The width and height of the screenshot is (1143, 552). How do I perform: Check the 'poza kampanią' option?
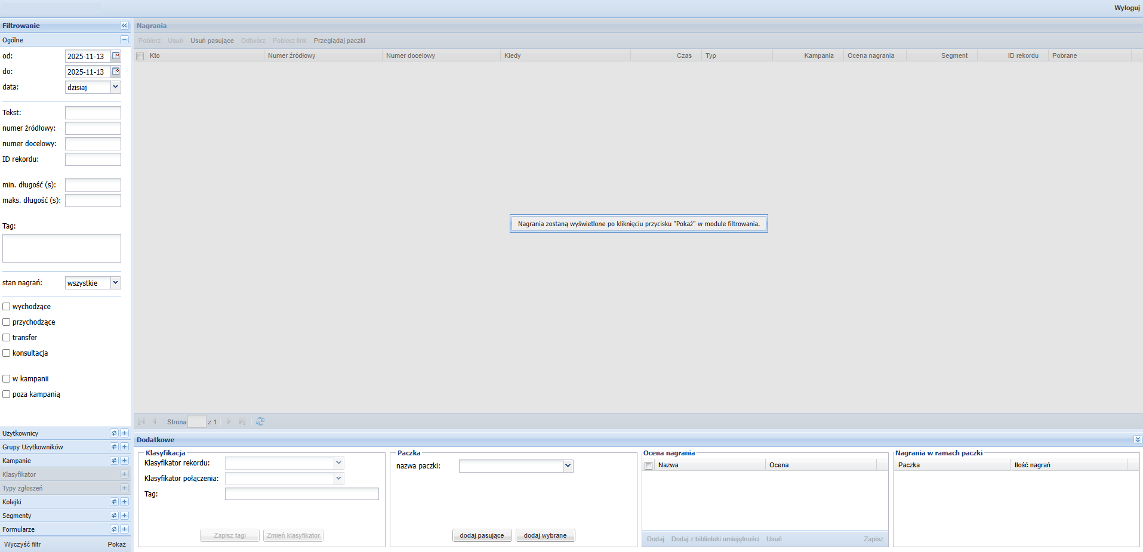[x=7, y=394]
